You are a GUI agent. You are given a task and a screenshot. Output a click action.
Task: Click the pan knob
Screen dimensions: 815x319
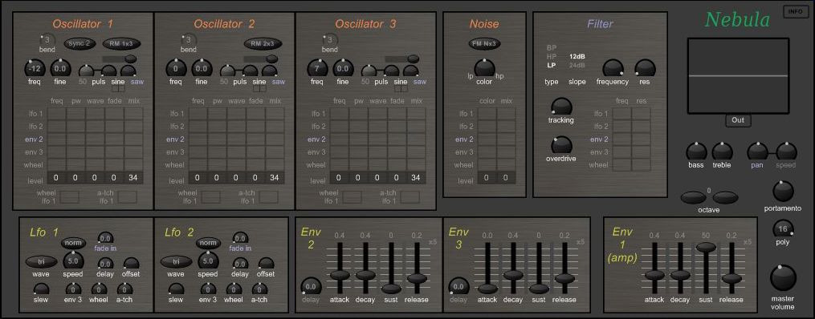pos(757,151)
